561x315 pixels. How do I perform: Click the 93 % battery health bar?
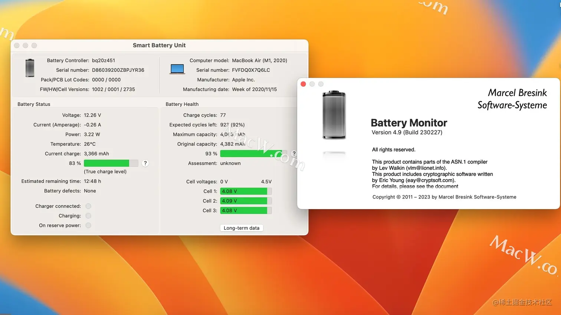[x=253, y=154]
